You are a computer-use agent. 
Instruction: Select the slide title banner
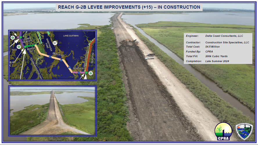(x=129, y=7)
